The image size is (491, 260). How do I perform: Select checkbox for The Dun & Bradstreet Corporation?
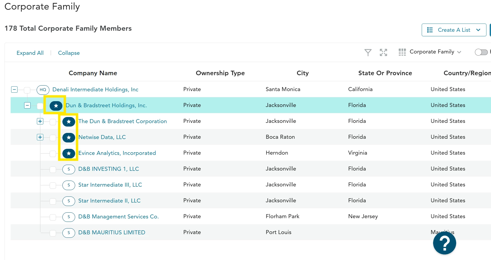coord(53,122)
